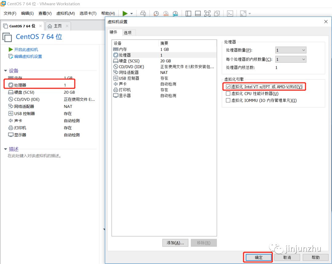Toggle the library sidebar panel
This screenshot has height=264, width=332.
point(188,13)
